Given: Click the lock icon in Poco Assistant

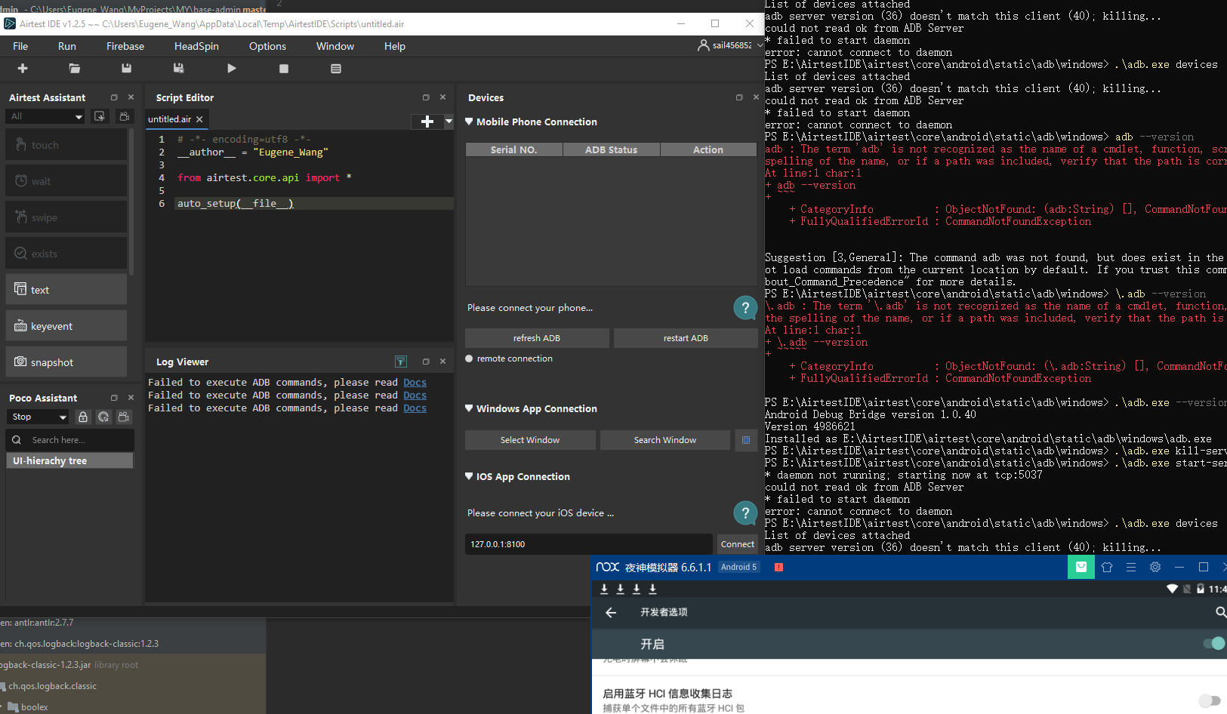Looking at the screenshot, I should pos(83,417).
